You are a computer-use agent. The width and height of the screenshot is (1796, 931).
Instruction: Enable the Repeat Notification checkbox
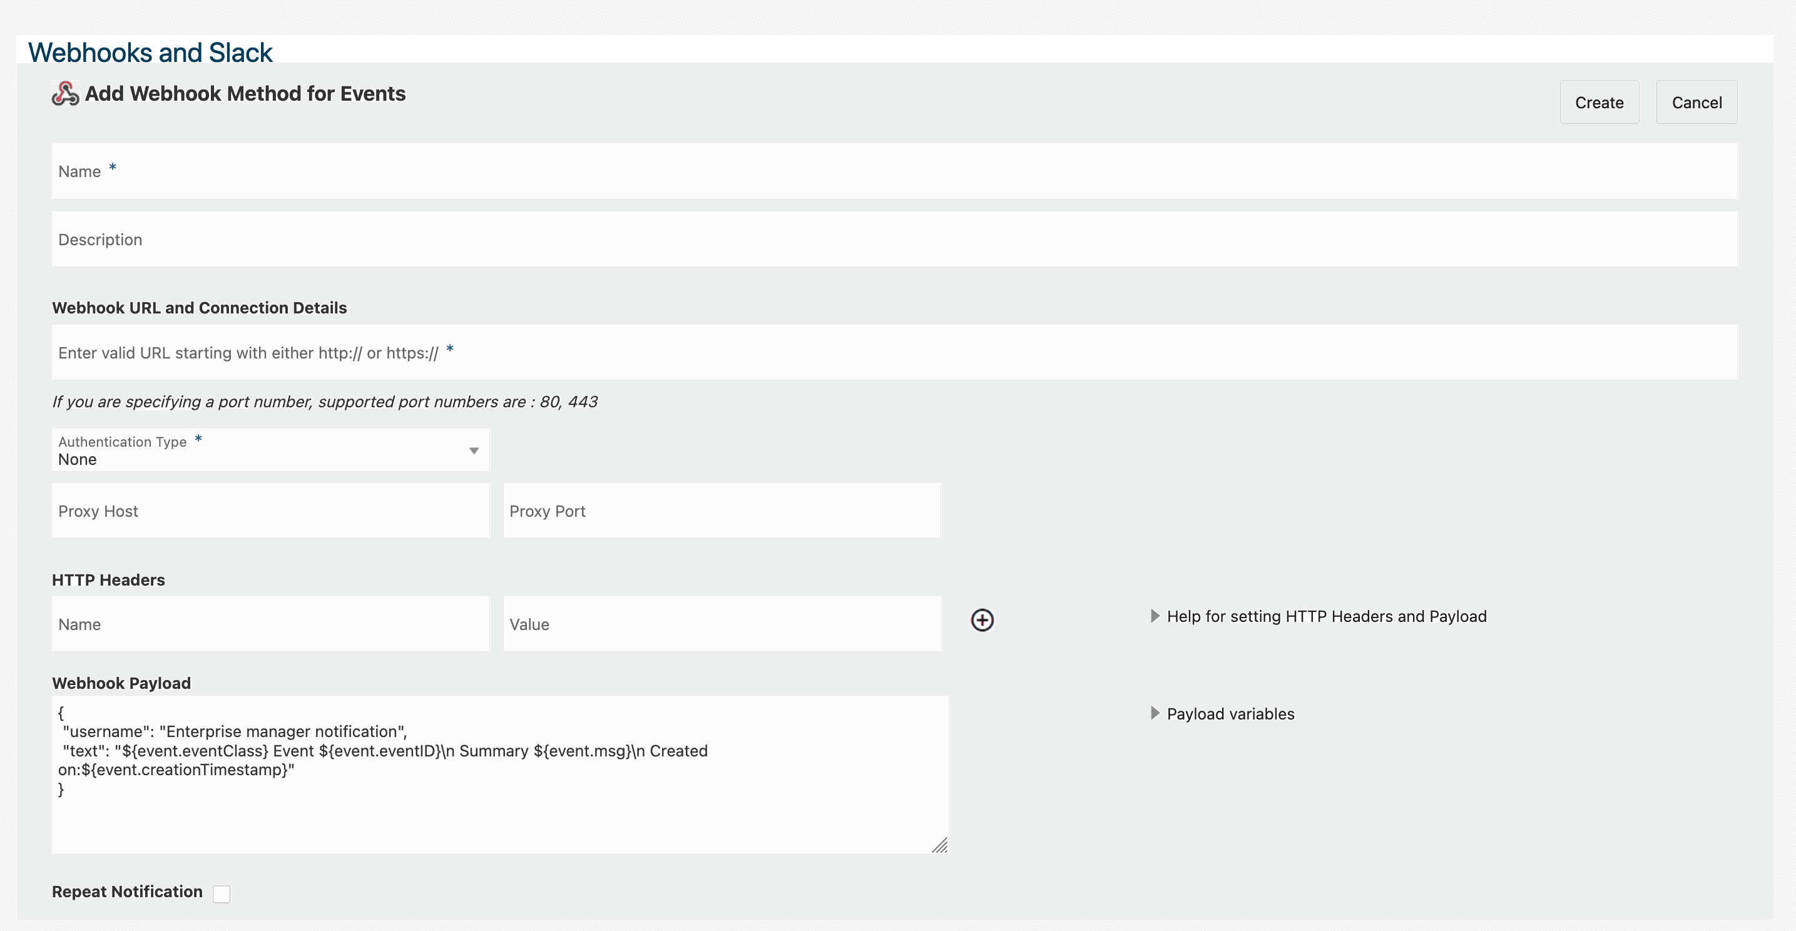(222, 893)
